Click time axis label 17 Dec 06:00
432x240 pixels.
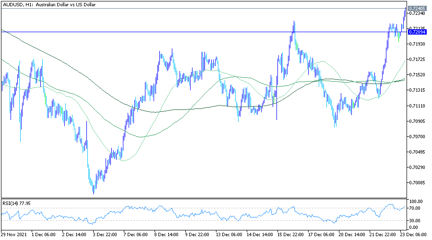pyautogui.click(x=321, y=235)
